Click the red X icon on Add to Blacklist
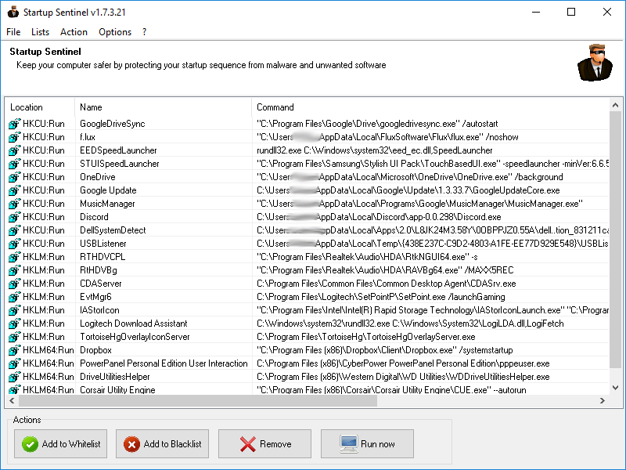This screenshot has width=626, height=470. tap(132, 444)
